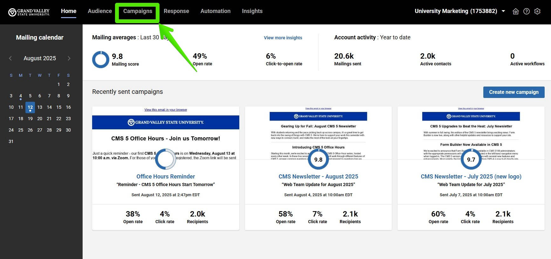Open the CMS Newsletter - August 2025 campaign
The width and height of the screenshot is (551, 259).
[x=318, y=177]
